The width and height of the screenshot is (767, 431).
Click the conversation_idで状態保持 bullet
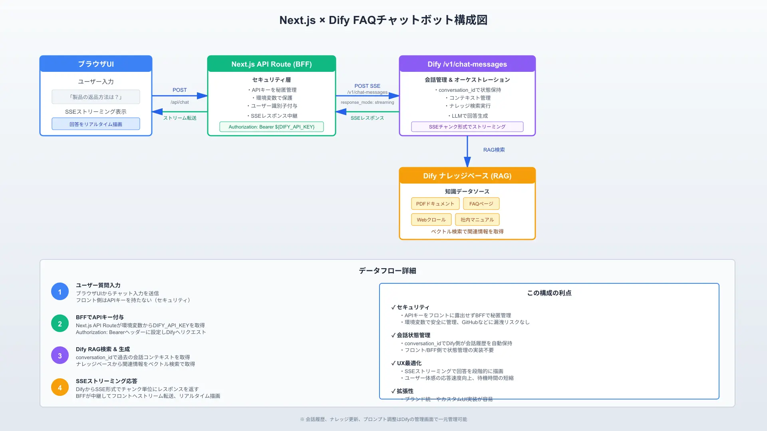pyautogui.click(x=467, y=90)
